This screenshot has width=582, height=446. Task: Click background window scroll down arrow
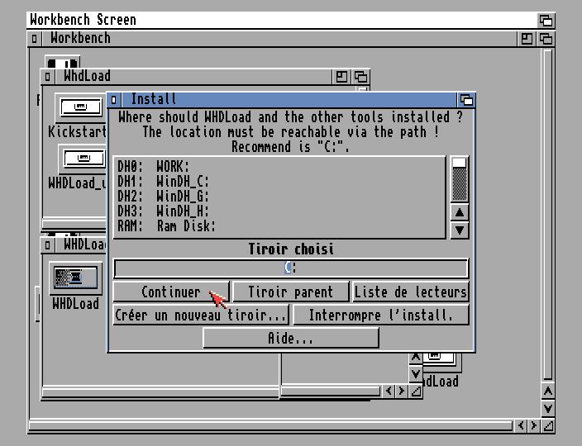[416, 373]
